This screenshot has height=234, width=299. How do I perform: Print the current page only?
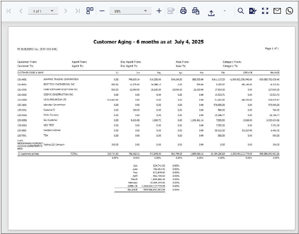coord(196,11)
